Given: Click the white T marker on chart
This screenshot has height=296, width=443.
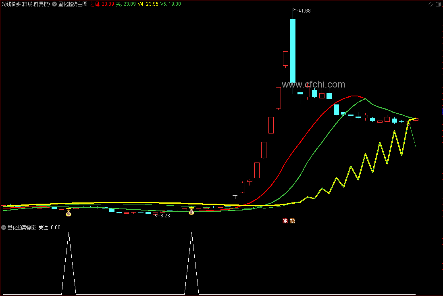Looking at the screenshot, I should 235,197.
